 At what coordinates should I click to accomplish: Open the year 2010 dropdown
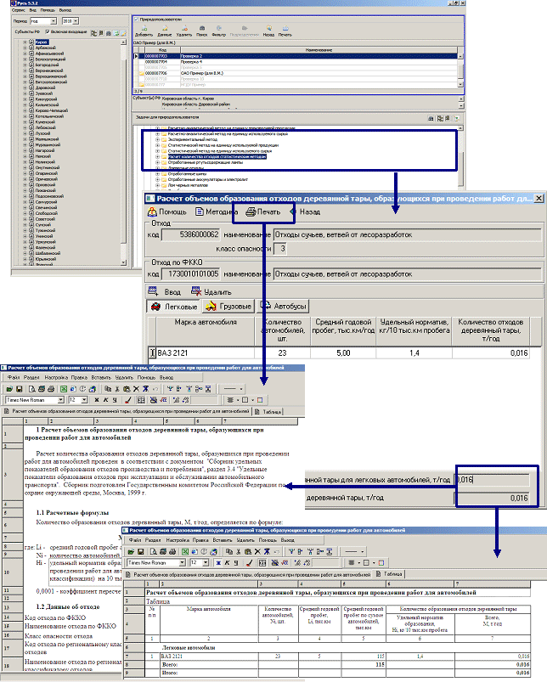pos(70,20)
